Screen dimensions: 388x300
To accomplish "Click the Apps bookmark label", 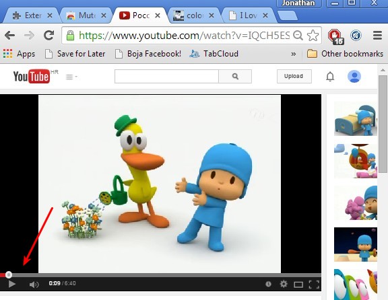I will point(26,54).
